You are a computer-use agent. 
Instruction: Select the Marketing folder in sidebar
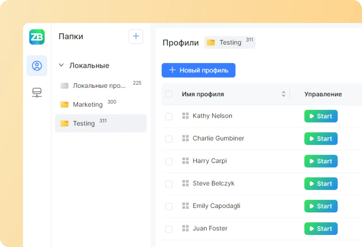[88, 105]
